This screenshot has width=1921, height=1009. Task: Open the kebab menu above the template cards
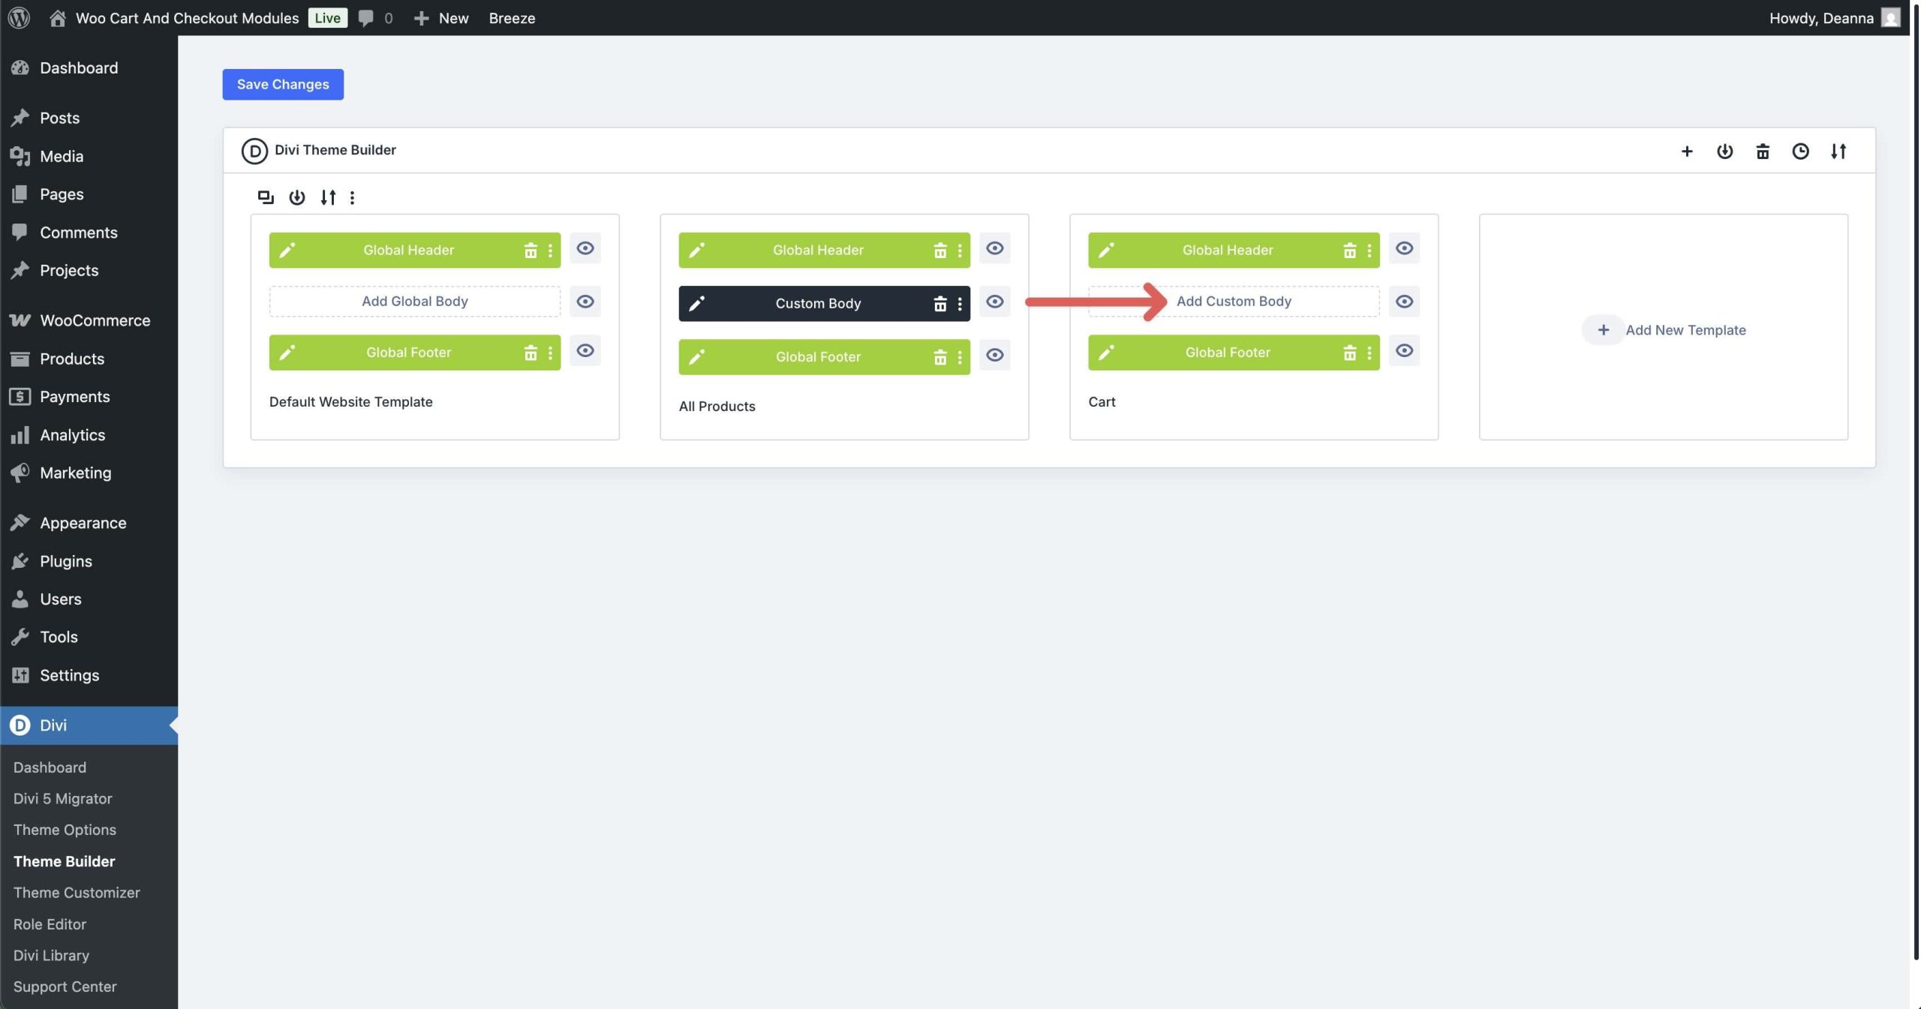[353, 197]
